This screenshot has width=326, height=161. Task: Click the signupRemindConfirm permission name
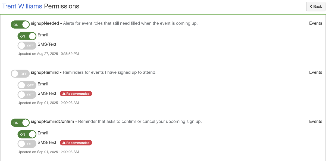click(52, 122)
